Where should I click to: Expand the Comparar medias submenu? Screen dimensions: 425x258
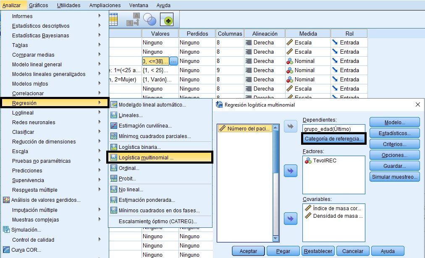click(33, 55)
